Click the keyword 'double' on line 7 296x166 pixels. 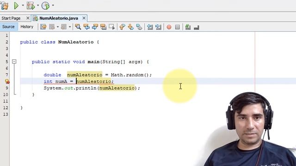(52, 75)
